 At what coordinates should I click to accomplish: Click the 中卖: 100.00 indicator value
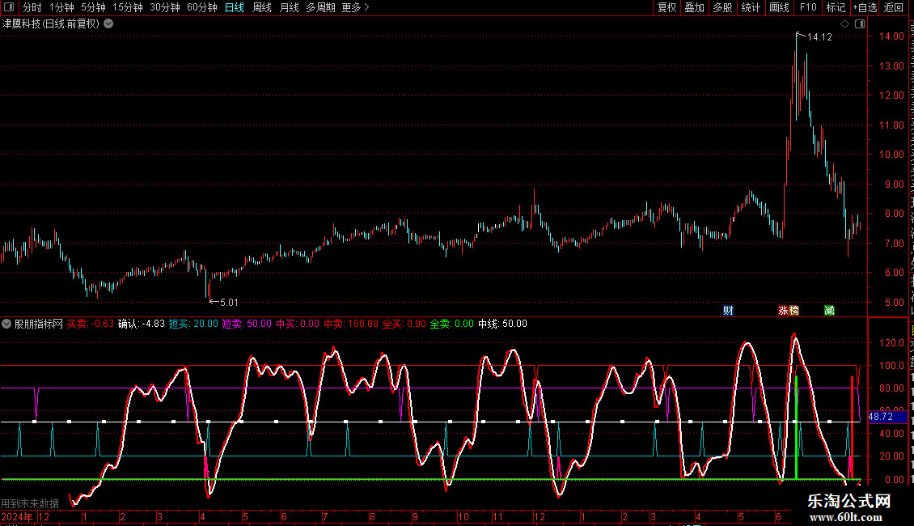[x=351, y=324]
